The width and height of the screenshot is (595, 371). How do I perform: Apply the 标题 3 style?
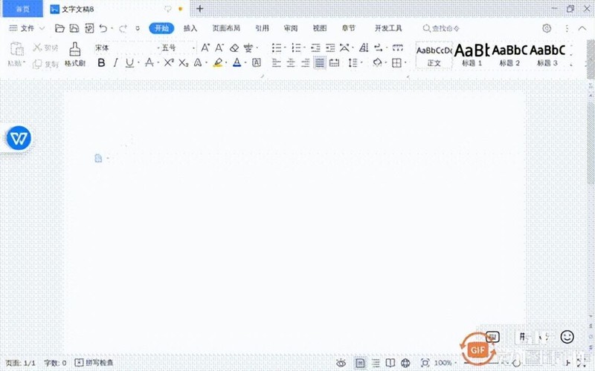pyautogui.click(x=547, y=55)
